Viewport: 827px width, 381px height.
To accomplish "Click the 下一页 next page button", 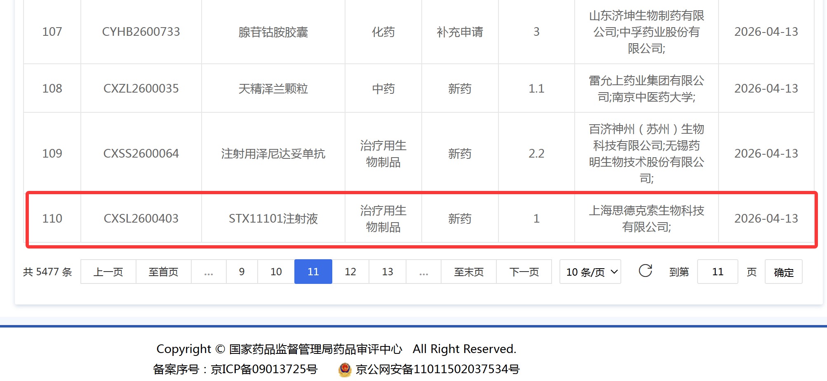I will 524,272.
